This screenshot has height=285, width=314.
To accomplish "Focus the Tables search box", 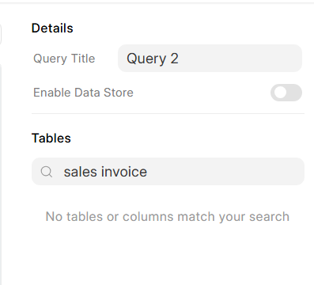I will (x=168, y=172).
